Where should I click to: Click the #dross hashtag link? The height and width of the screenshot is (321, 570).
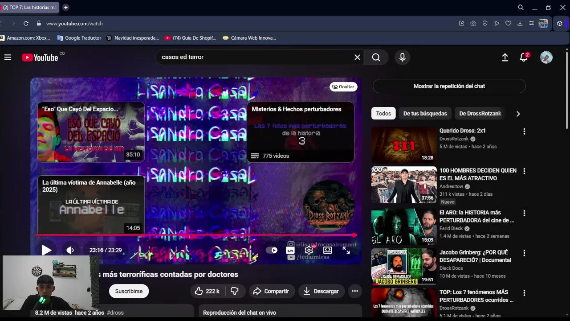(115, 313)
